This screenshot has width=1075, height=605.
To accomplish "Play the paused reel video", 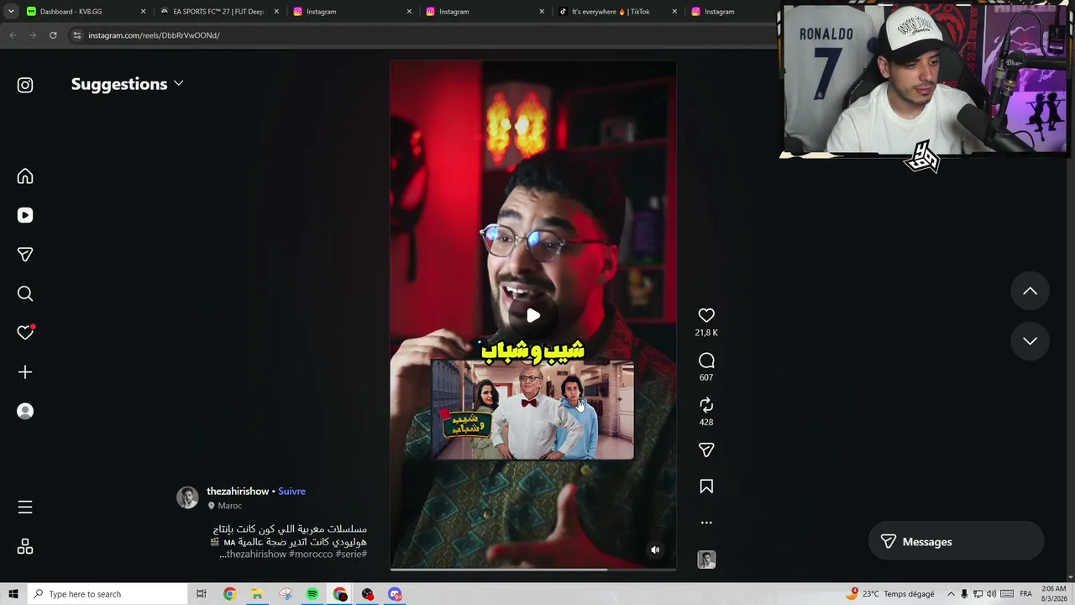I will pyautogui.click(x=533, y=316).
